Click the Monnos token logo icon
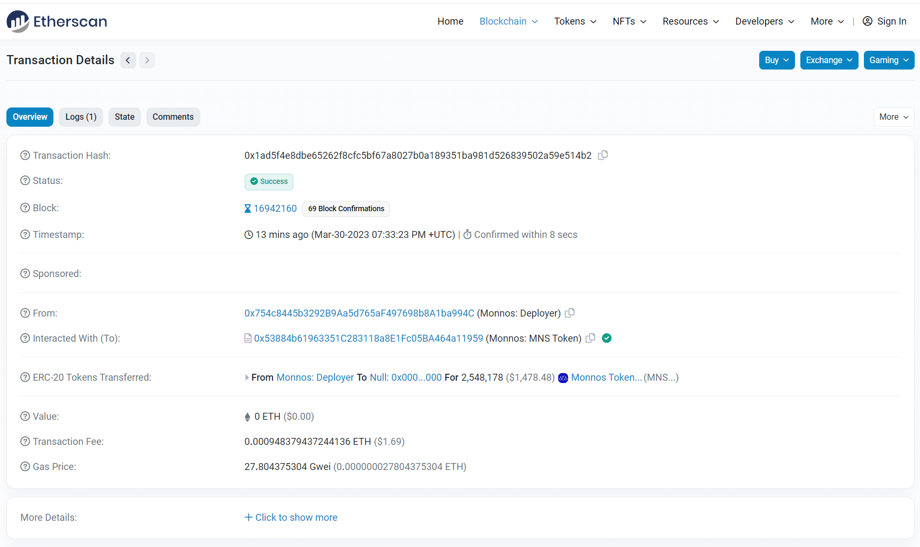 [563, 378]
